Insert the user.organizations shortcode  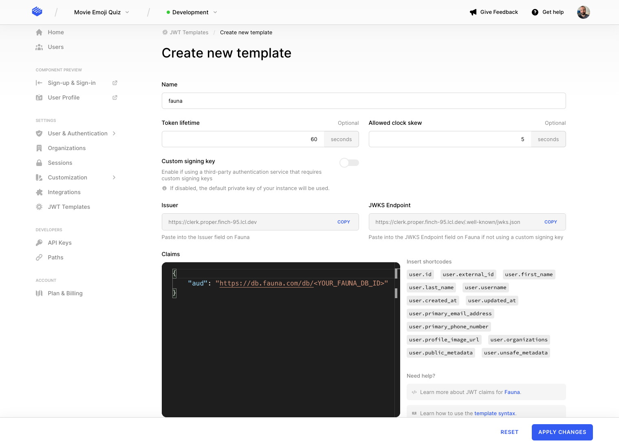[x=519, y=340]
